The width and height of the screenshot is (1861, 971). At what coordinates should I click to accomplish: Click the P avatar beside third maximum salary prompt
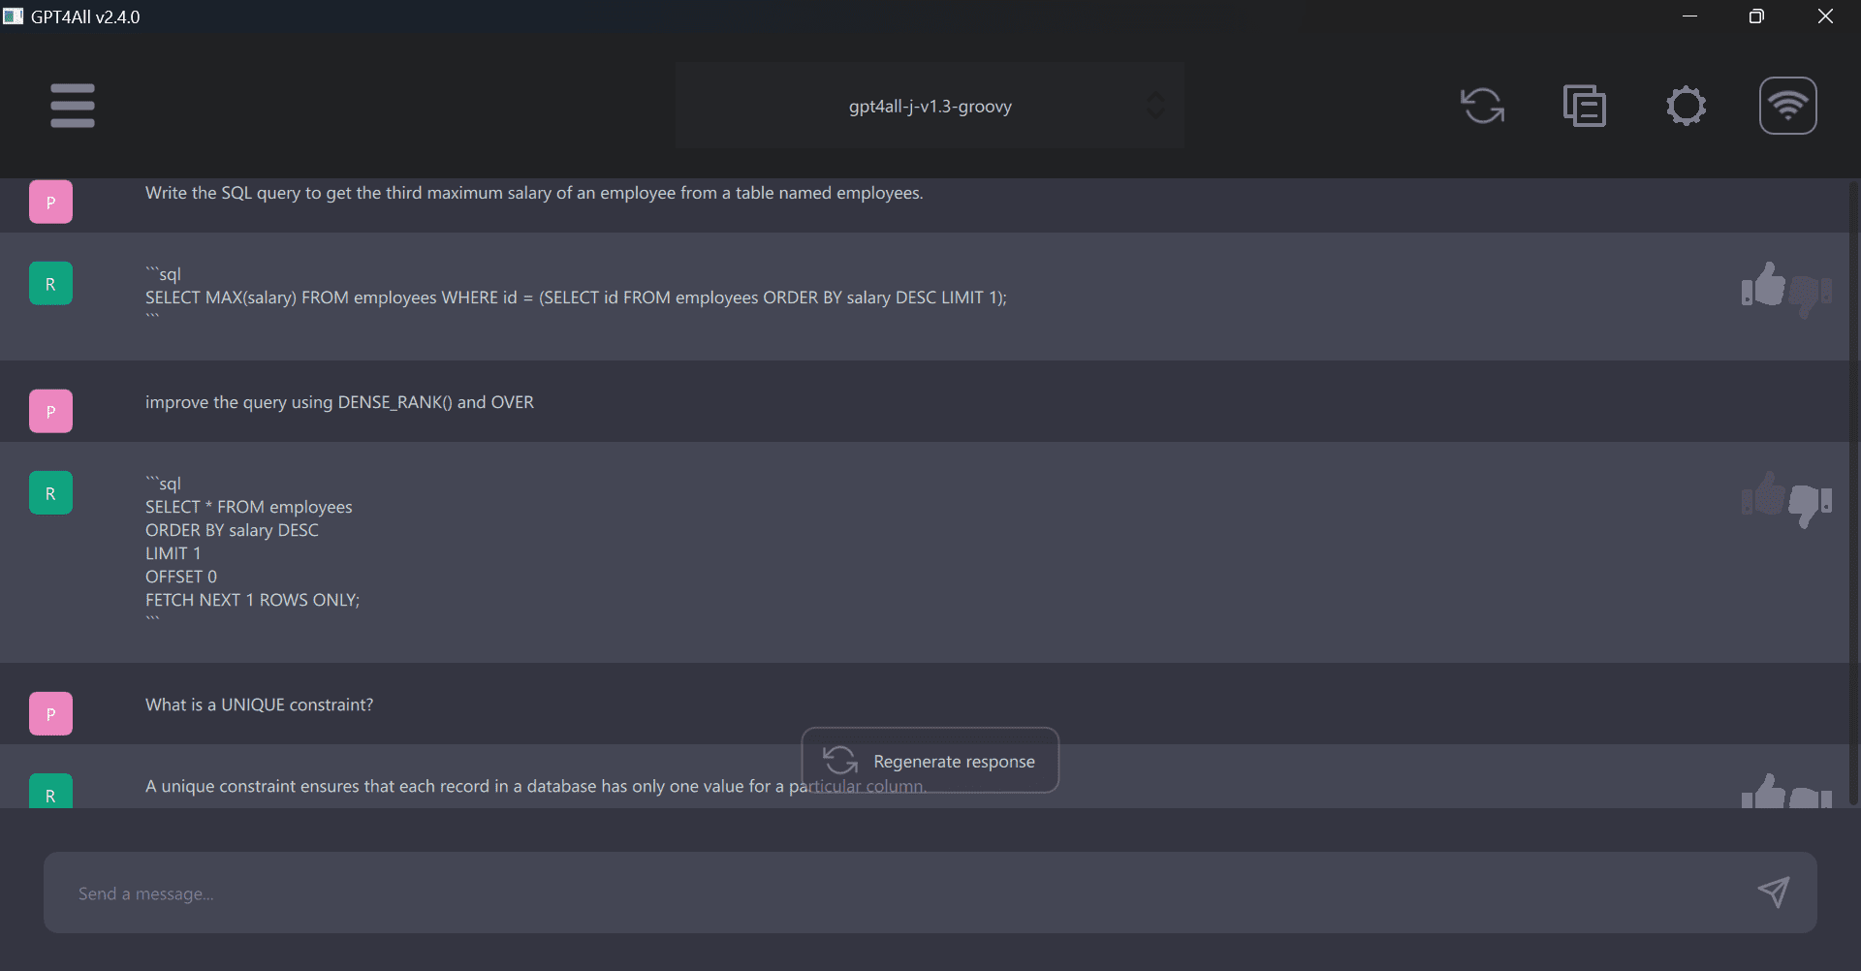50,203
